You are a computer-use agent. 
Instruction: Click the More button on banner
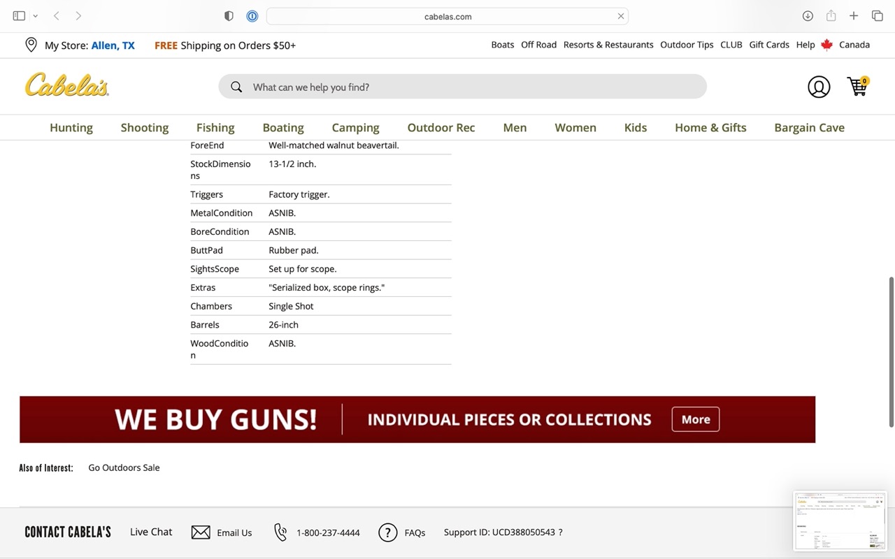[695, 419]
